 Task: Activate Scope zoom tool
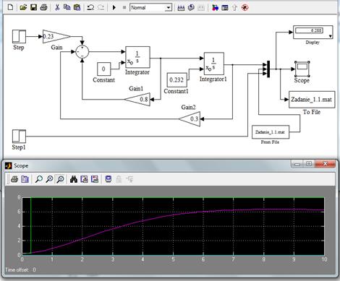[39, 179]
